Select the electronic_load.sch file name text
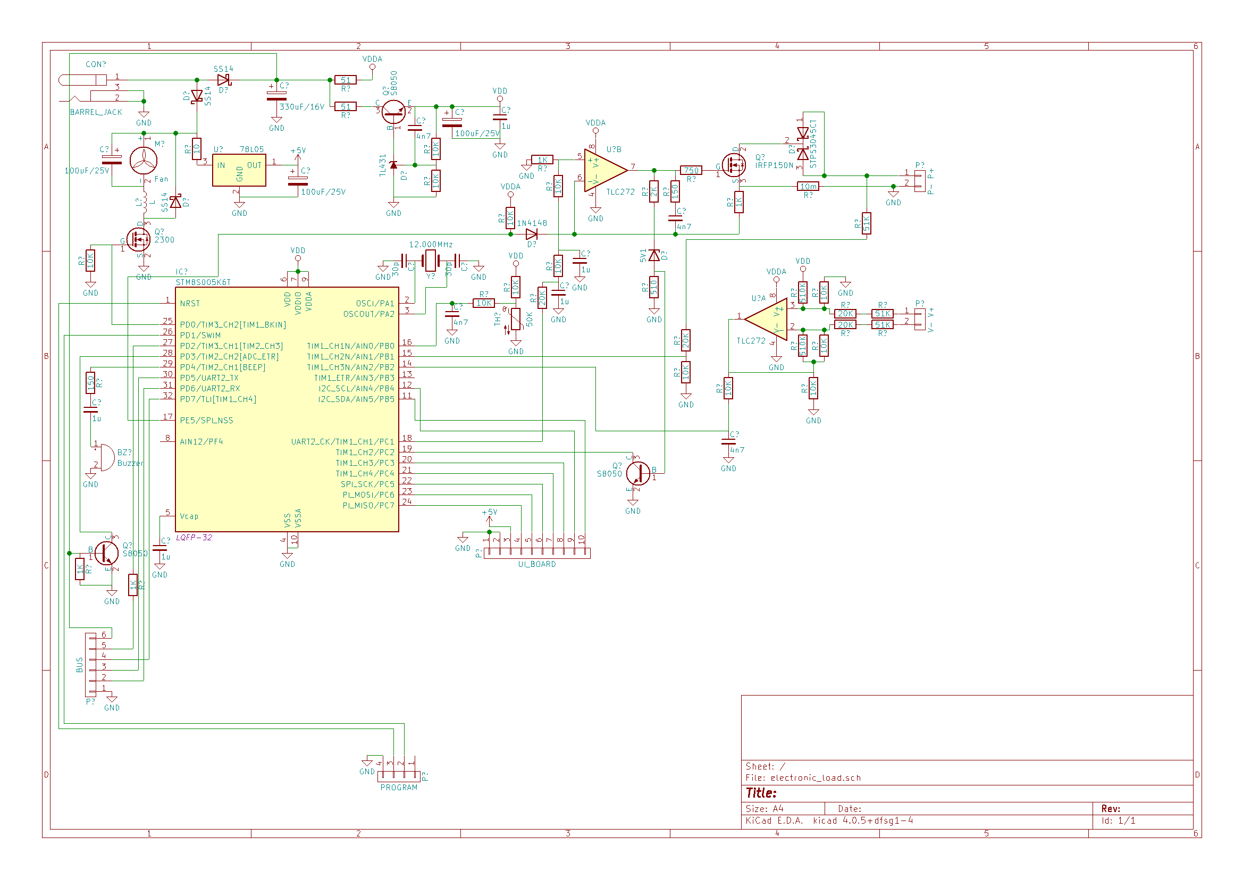This screenshot has height=879, width=1243. click(x=816, y=778)
